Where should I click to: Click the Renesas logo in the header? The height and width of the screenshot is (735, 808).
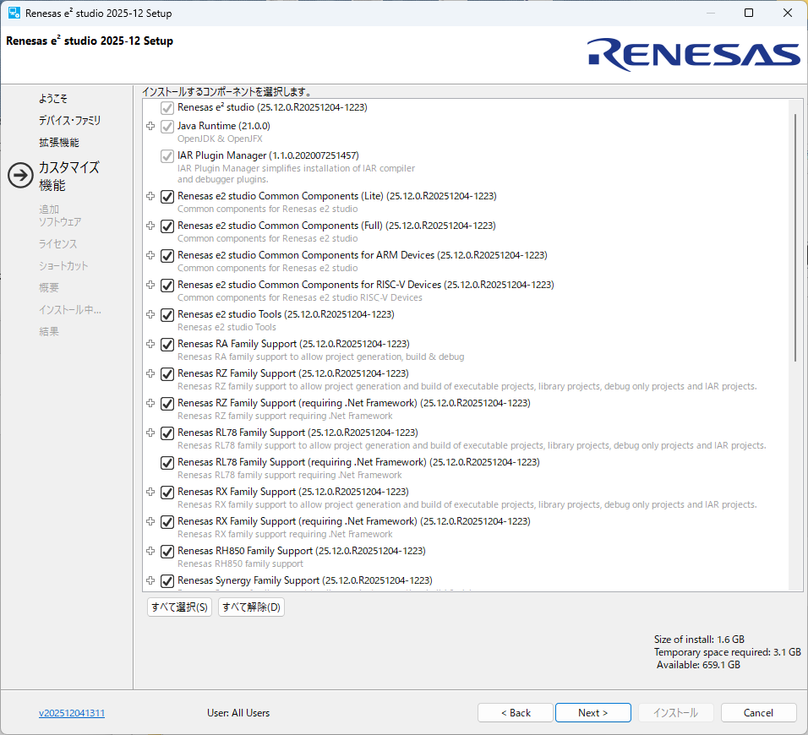[x=694, y=54]
